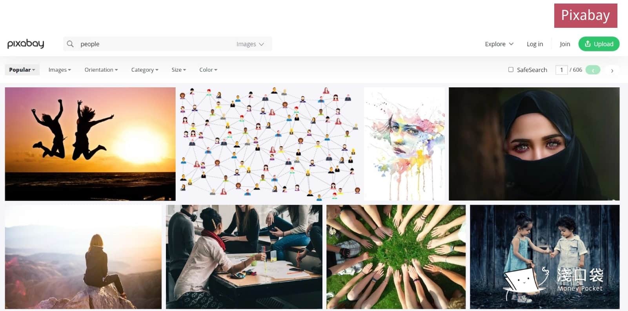
Task: Click the Log in link
Action: 535,44
